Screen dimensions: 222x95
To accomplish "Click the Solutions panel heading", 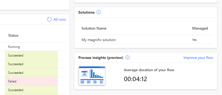I will [86, 12].
